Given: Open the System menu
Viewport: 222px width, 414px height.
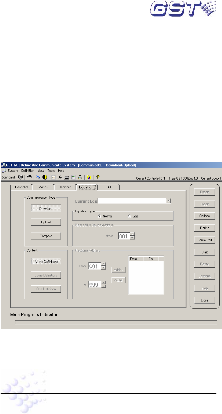Looking at the screenshot, I should (x=13, y=171).
